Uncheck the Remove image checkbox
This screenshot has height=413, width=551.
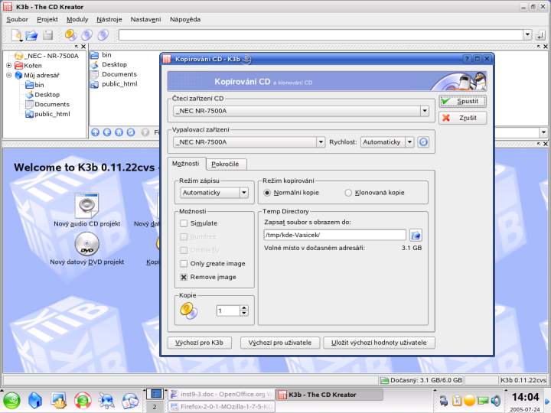184,277
